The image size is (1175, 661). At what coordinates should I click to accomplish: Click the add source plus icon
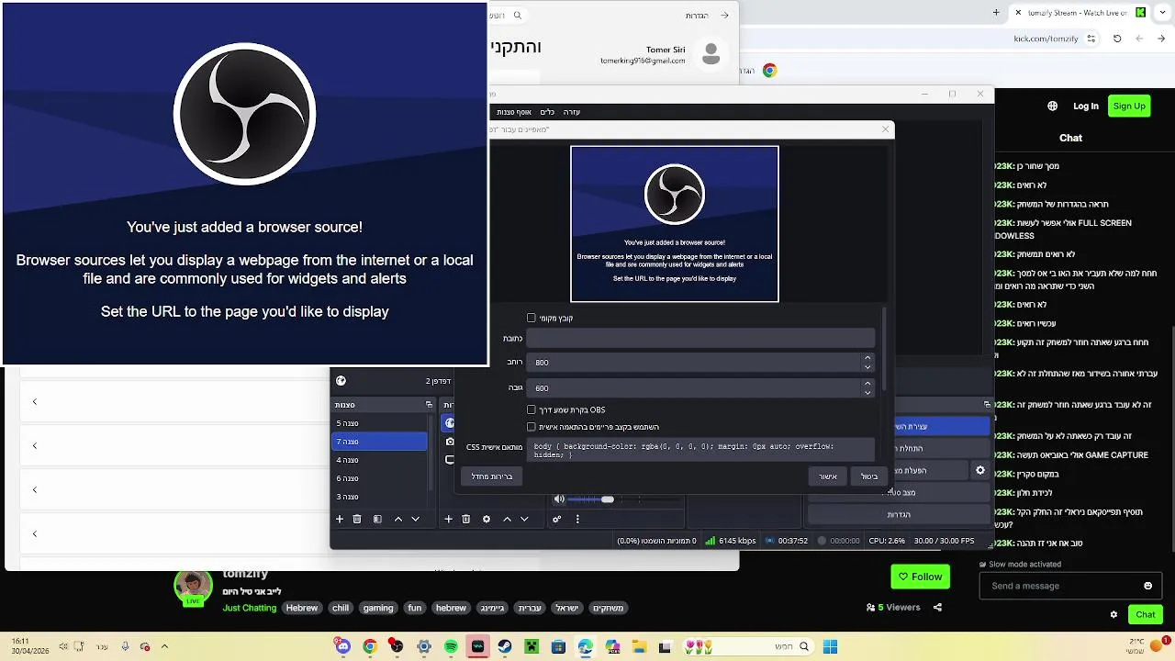tap(448, 519)
